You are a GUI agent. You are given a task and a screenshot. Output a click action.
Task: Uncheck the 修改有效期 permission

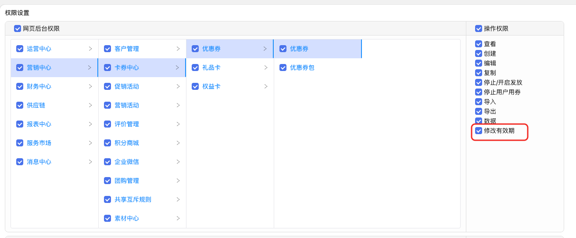[x=479, y=131]
